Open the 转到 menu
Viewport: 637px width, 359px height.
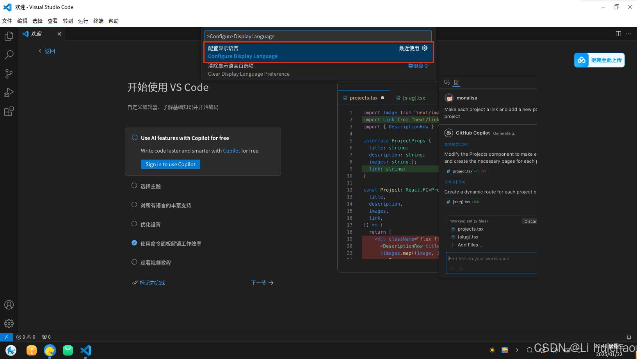pyautogui.click(x=68, y=21)
